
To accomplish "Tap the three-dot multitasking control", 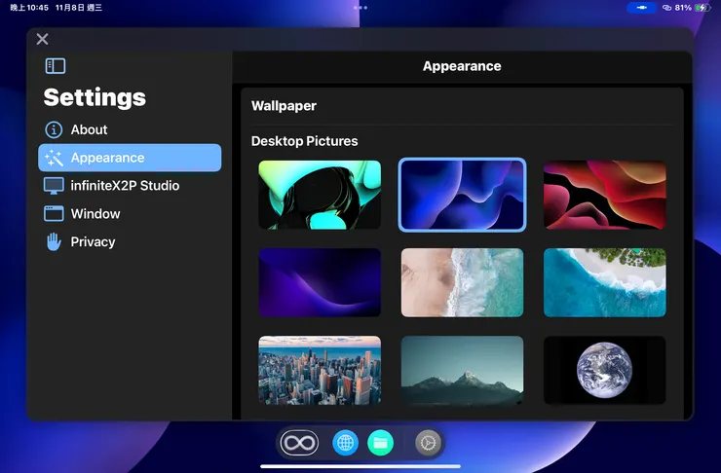I will point(360,8).
